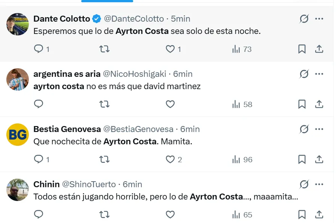Open @ShinoTuerto profile handle link
The height and width of the screenshot is (223, 336).
tap(89, 184)
